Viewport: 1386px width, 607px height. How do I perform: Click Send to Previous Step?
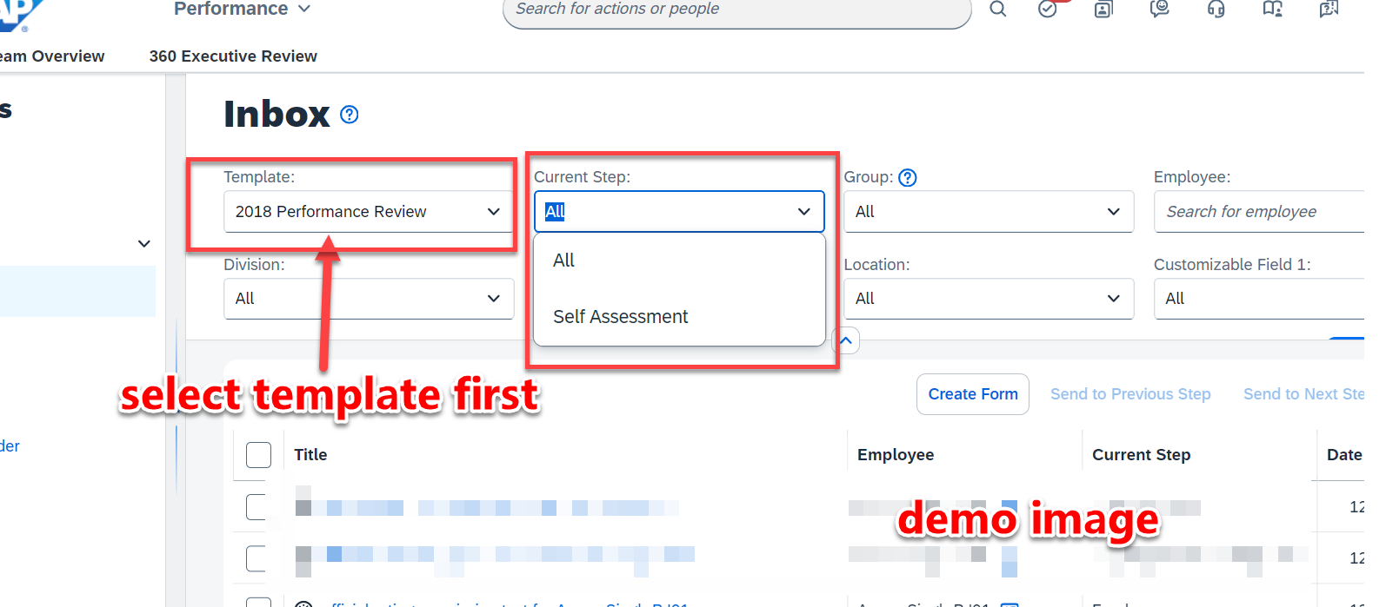(1130, 394)
